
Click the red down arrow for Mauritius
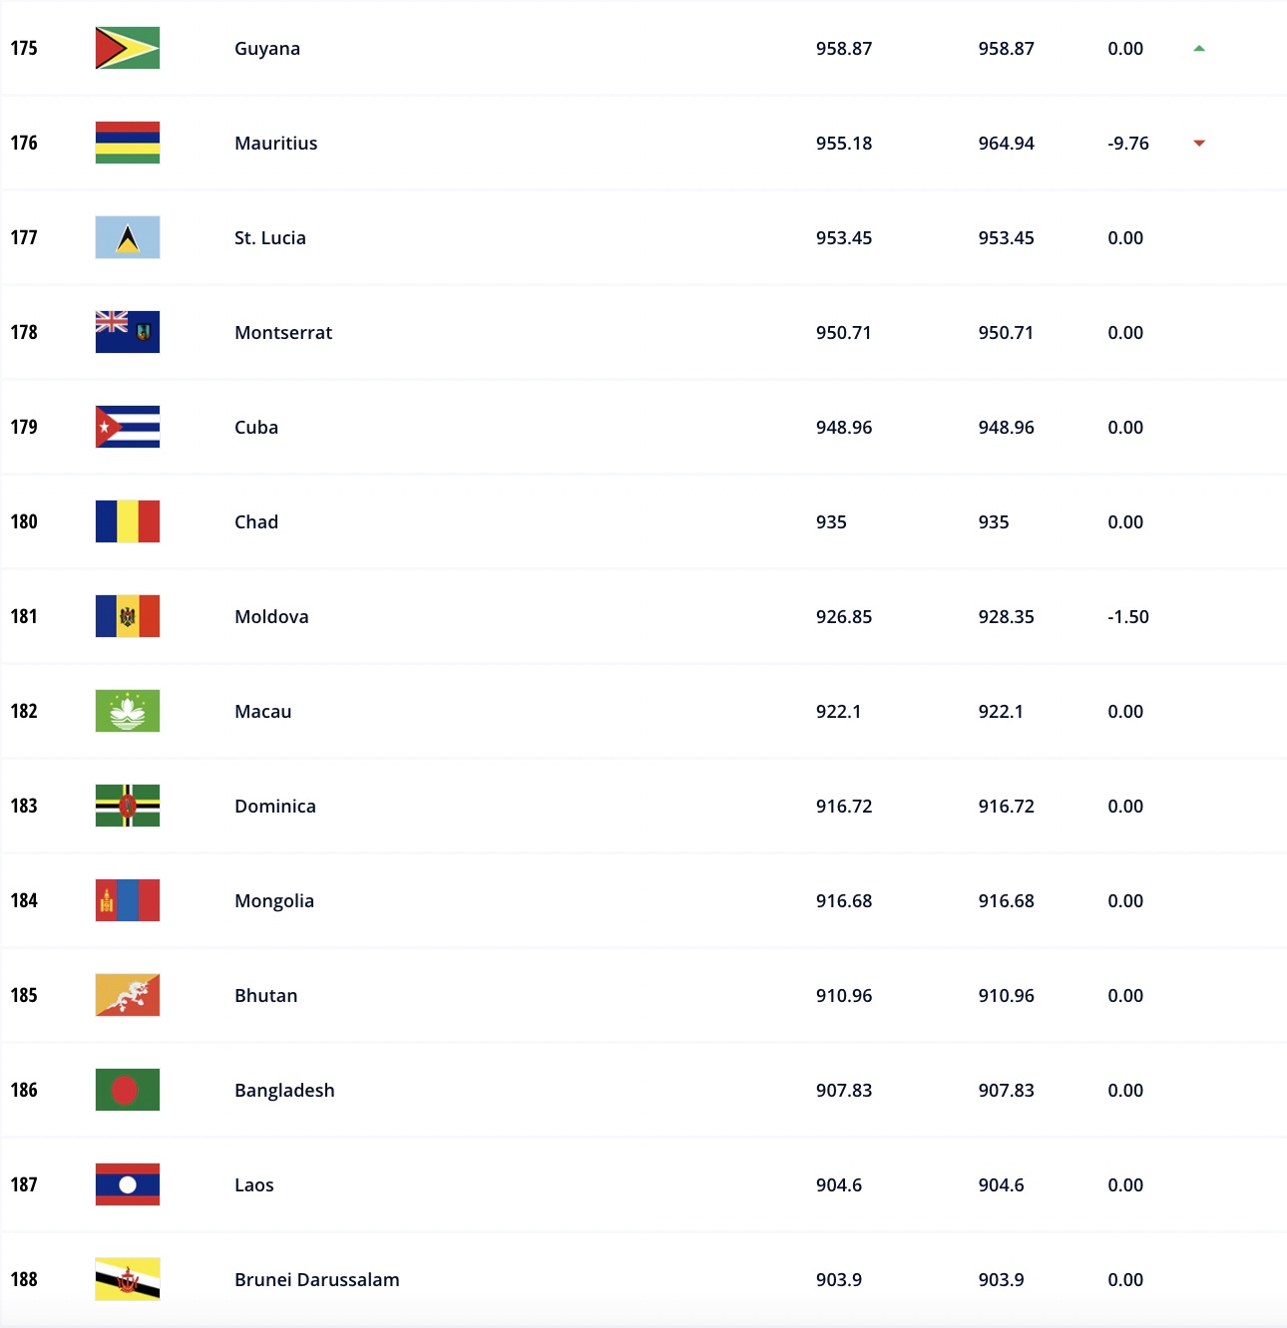point(1199,143)
